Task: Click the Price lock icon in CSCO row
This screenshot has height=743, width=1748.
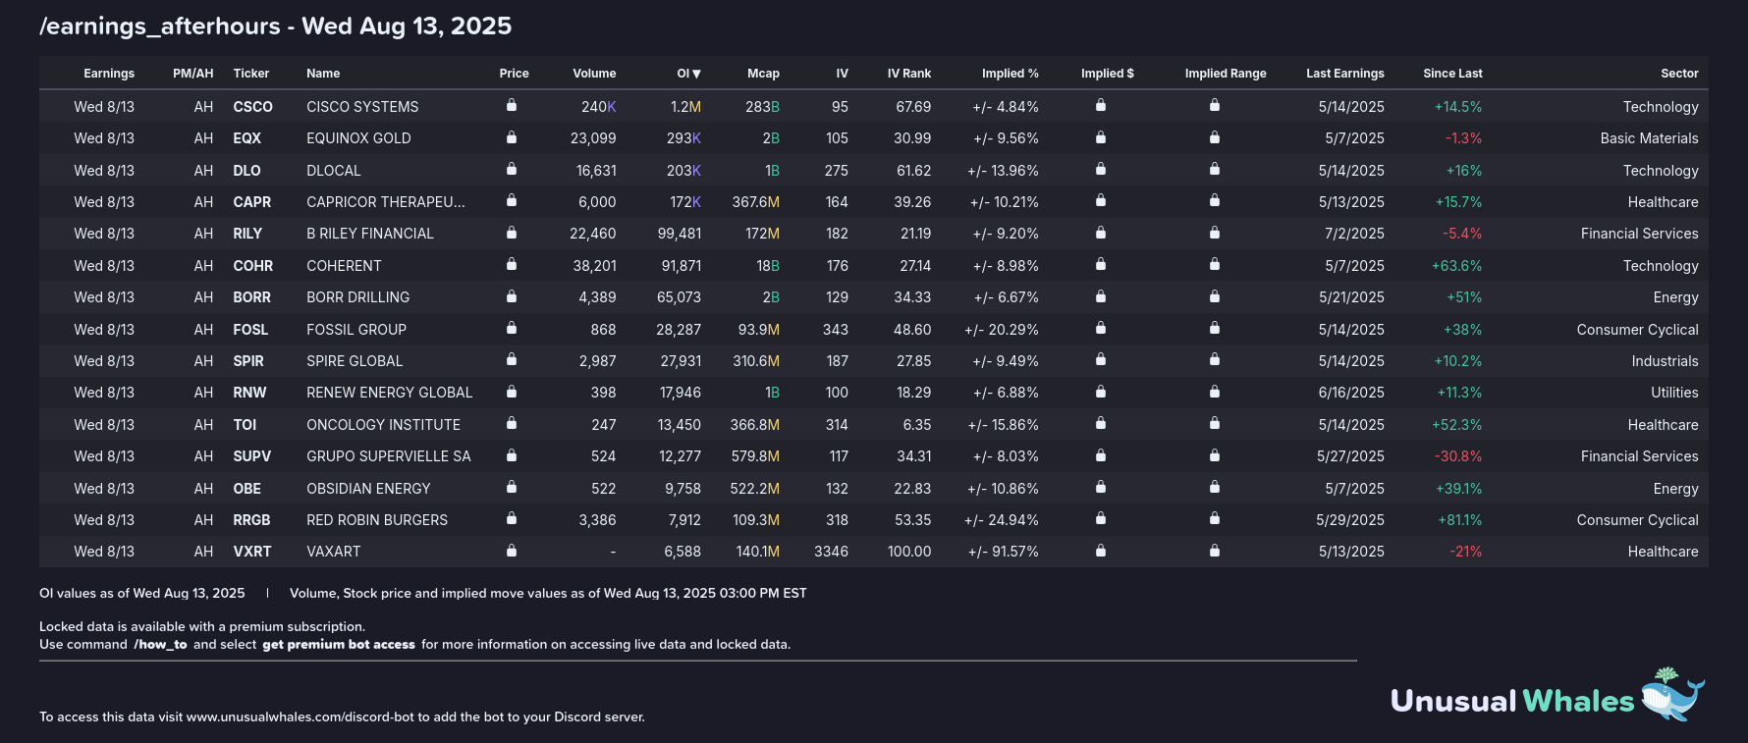Action: (512, 105)
